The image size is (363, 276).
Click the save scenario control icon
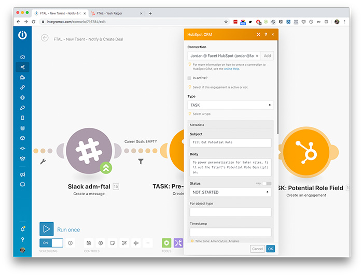(89, 243)
